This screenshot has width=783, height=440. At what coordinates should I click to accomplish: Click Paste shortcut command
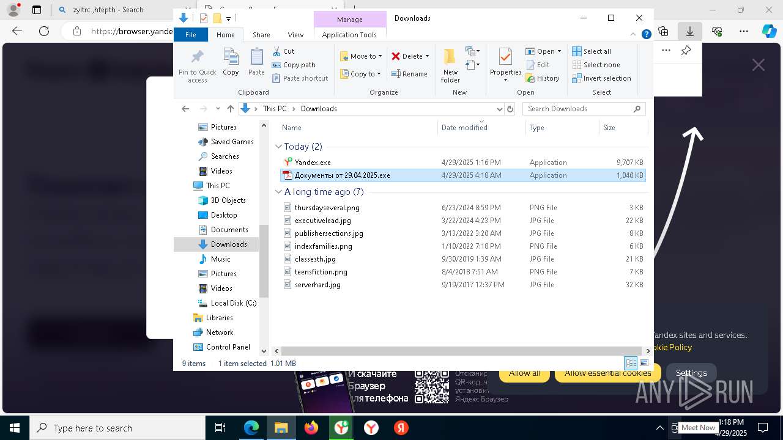(300, 78)
